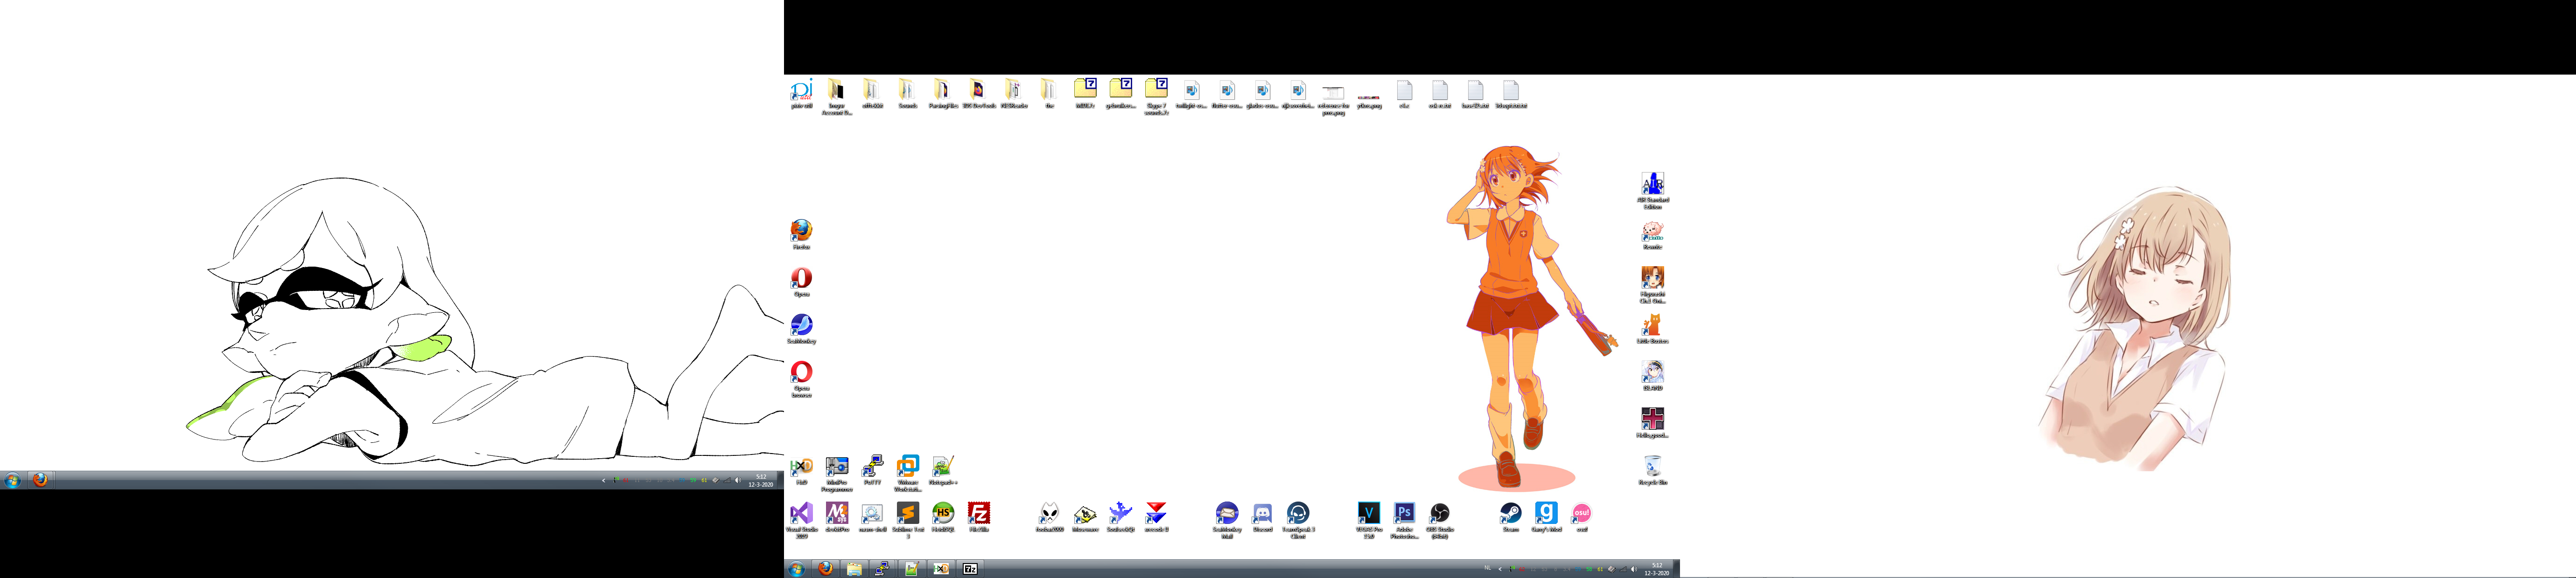Launch Sublime Text 3 shortcut
This screenshot has height=578, width=2576.
(x=907, y=520)
